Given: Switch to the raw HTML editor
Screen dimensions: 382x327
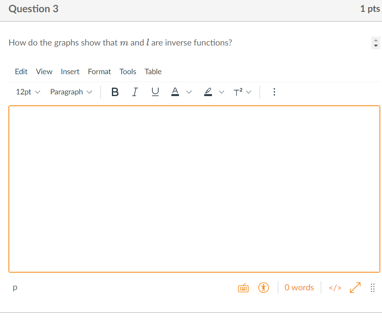Looking at the screenshot, I should [x=335, y=287].
